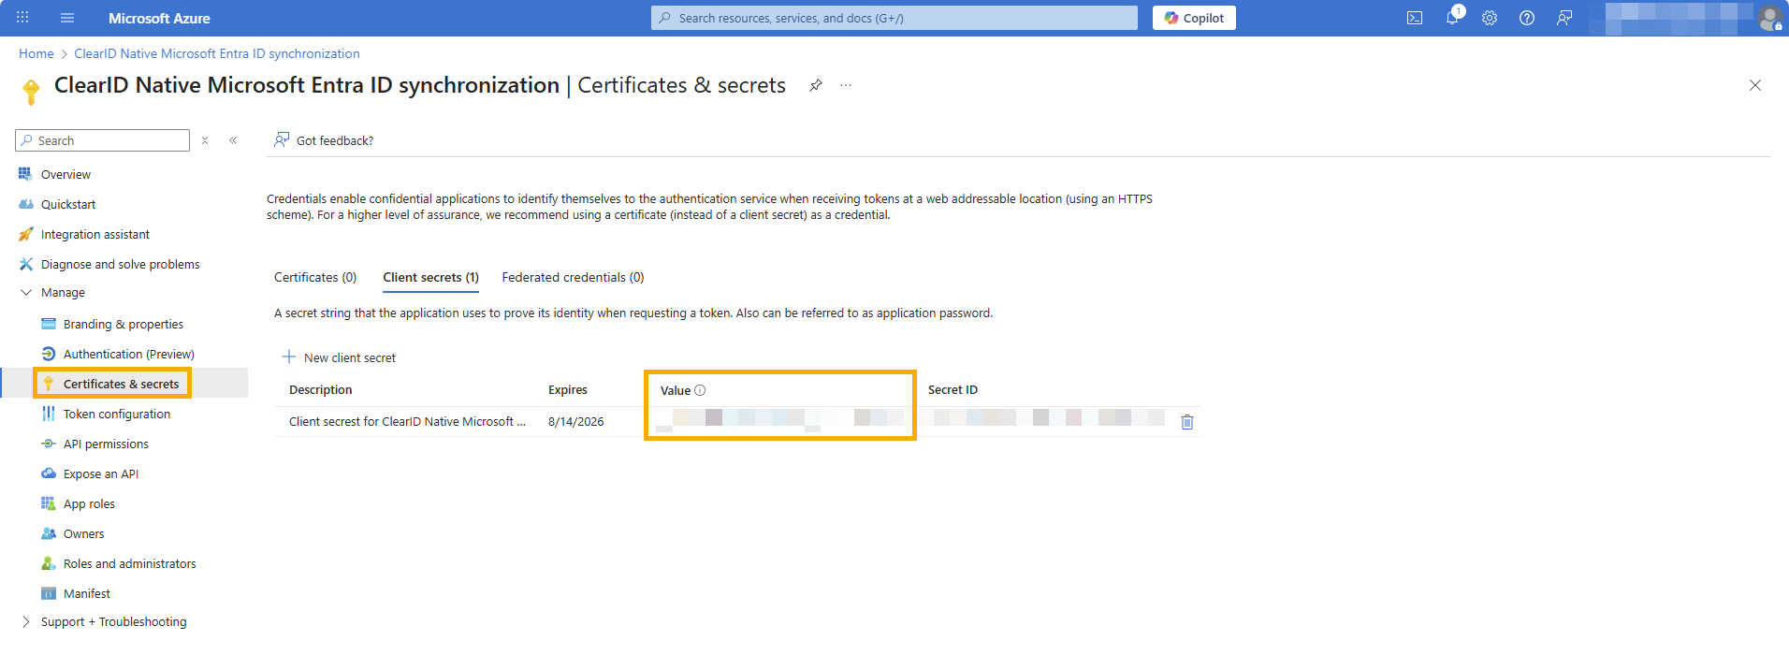
Task: Open portal settings gear
Action: point(1490,18)
